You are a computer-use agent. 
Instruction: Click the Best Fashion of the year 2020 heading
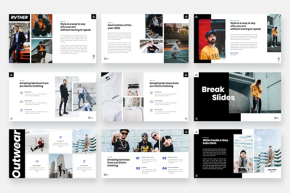coord(119,27)
